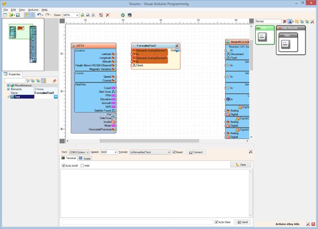The width and height of the screenshot is (318, 229).
Task: Clear the component search with the red X
Action: coord(284,21)
